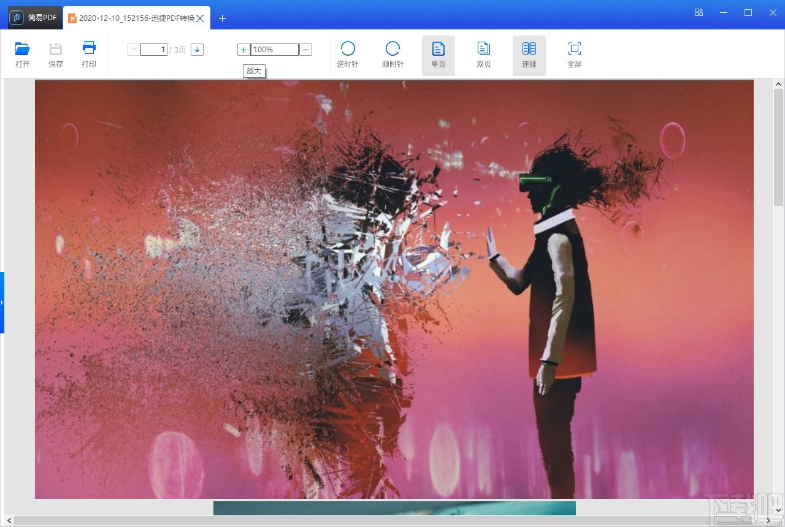Save the document with the 保存 icon
Image resolution: width=785 pixels, height=527 pixels.
pos(55,55)
